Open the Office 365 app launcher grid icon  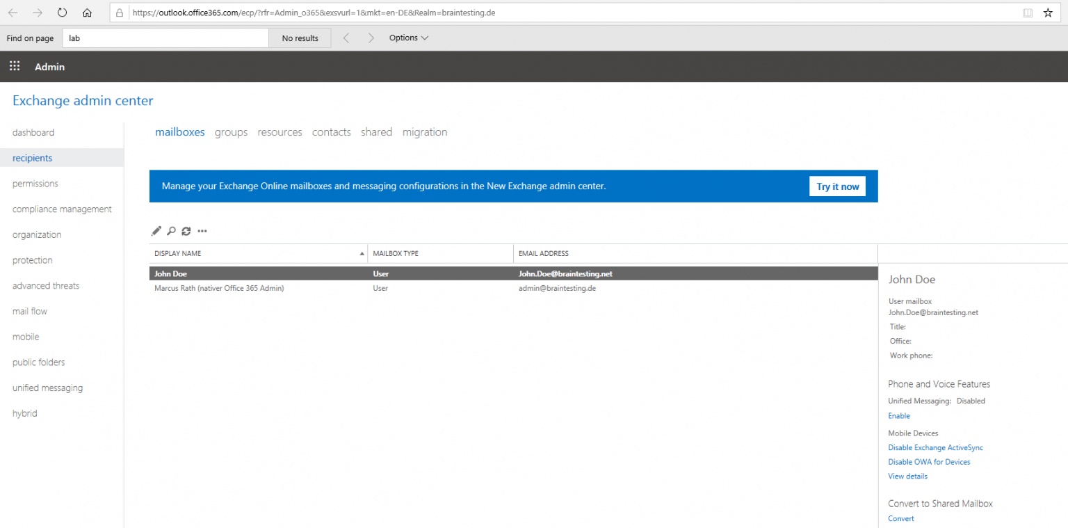click(14, 66)
